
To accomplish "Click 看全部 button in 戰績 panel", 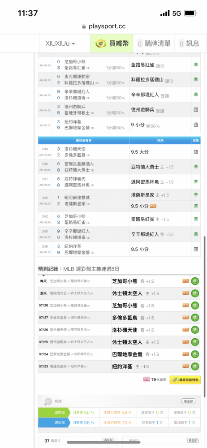I will pyautogui.click(x=189, y=401).
